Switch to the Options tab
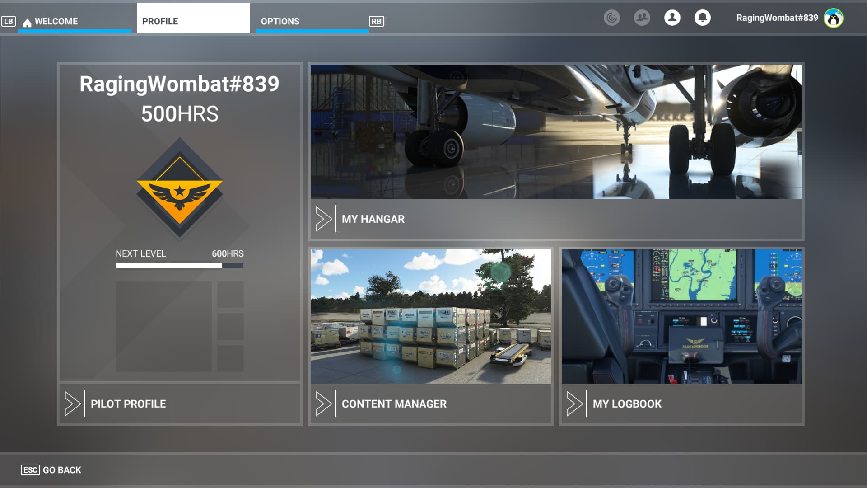Image resolution: width=867 pixels, height=488 pixels. pyautogui.click(x=280, y=21)
